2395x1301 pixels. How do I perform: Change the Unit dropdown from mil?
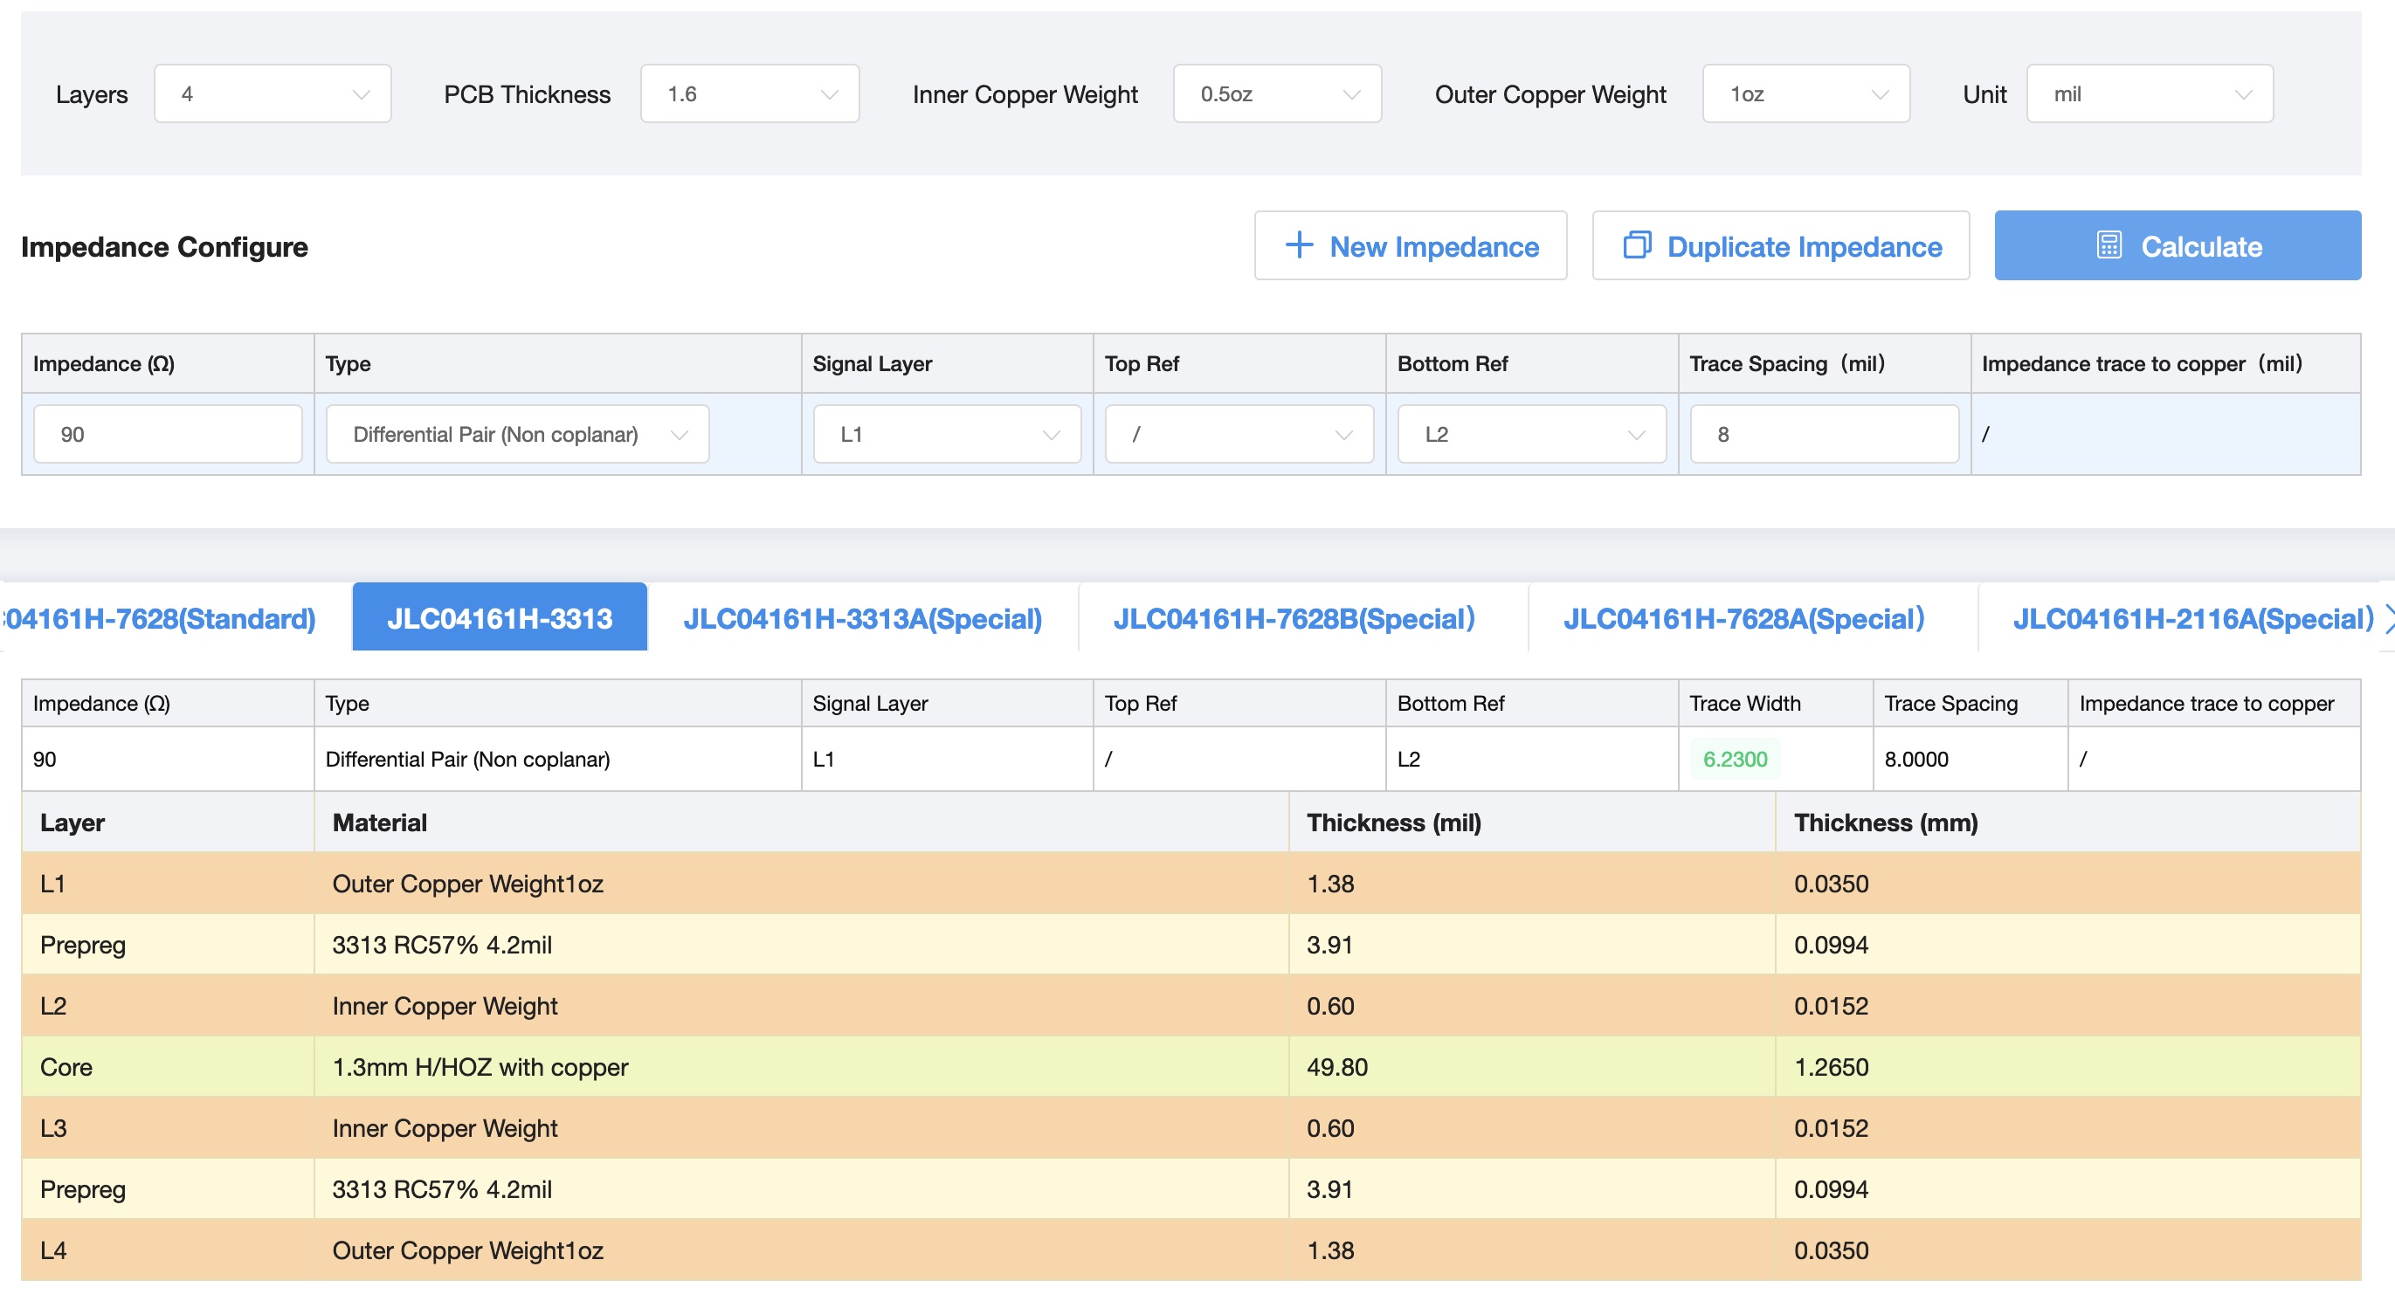(2149, 93)
